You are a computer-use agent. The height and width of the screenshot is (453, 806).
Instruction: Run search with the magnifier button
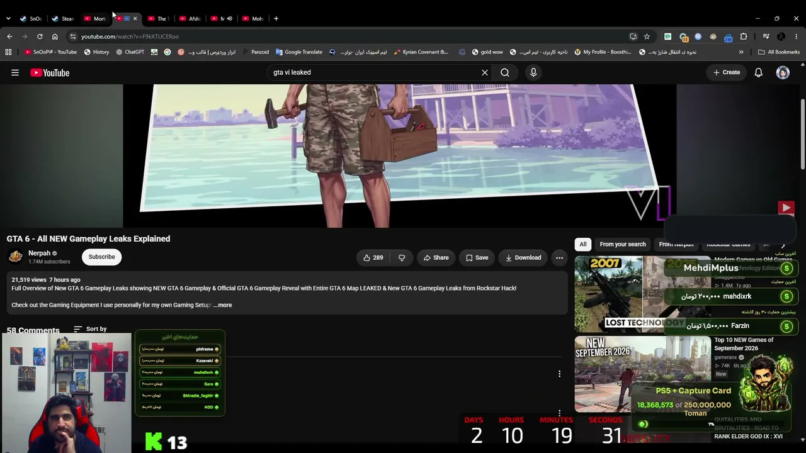tap(505, 72)
